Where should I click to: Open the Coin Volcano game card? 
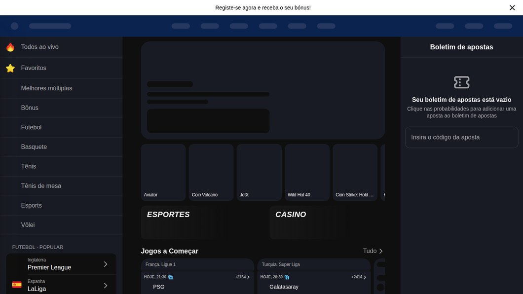[211, 172]
